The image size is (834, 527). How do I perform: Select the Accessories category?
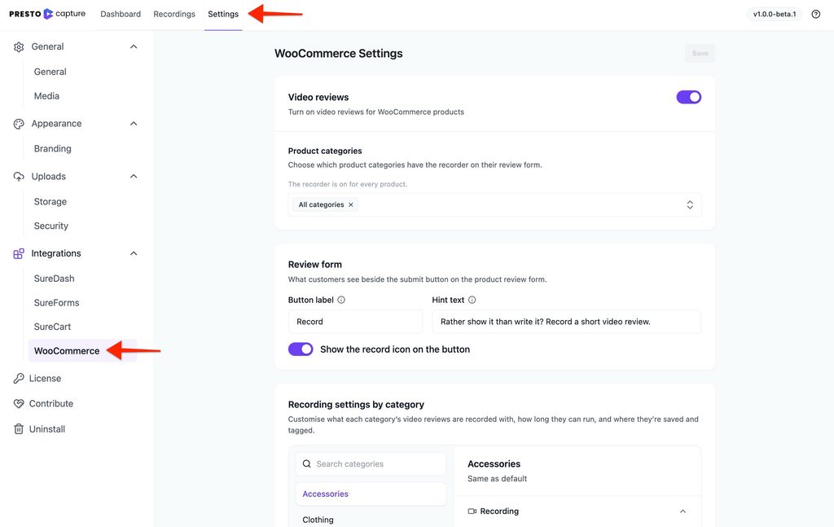click(371, 494)
